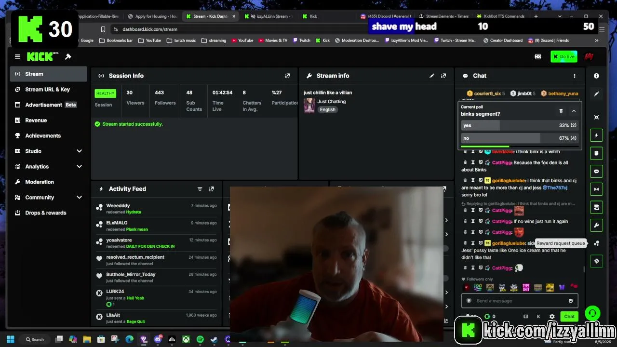Screen dimensions: 617x347
Task: Click ELxMALO's Plank moan redemption entry
Action: pyautogui.click(x=157, y=226)
